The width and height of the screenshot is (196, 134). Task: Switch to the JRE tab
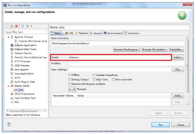click(x=69, y=33)
